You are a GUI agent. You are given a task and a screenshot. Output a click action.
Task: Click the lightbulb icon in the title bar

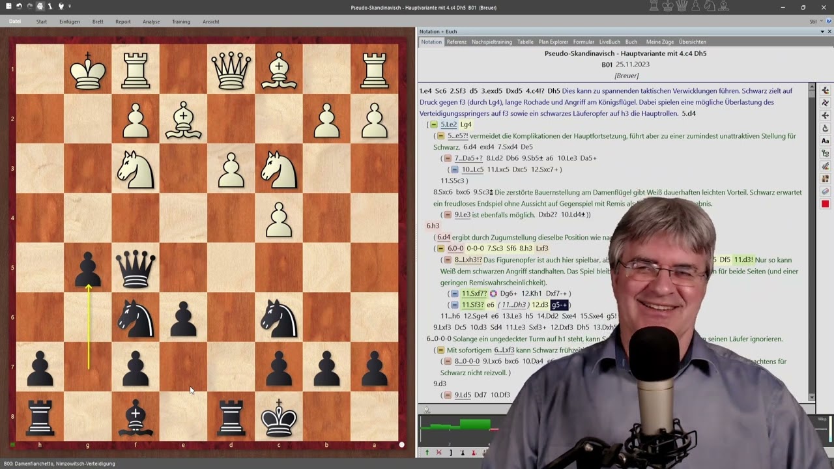pos(61,7)
